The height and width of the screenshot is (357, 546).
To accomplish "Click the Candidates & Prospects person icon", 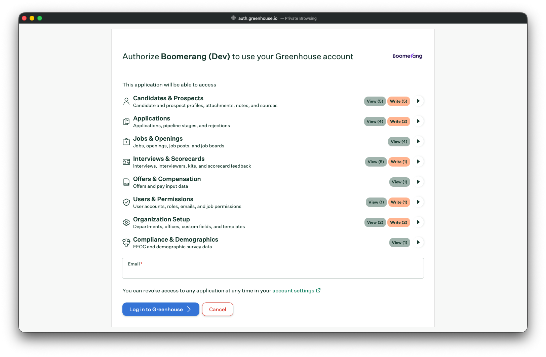I will (126, 101).
